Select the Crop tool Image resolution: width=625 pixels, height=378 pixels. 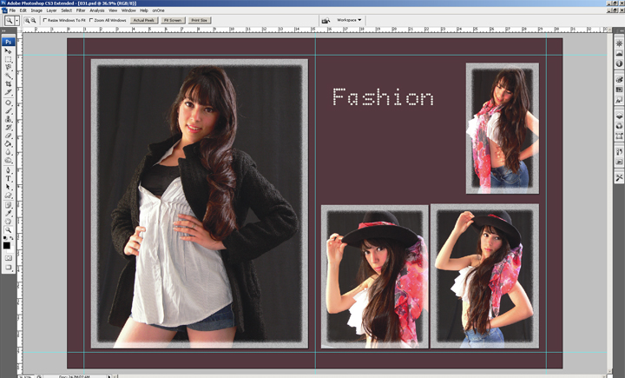(9, 83)
